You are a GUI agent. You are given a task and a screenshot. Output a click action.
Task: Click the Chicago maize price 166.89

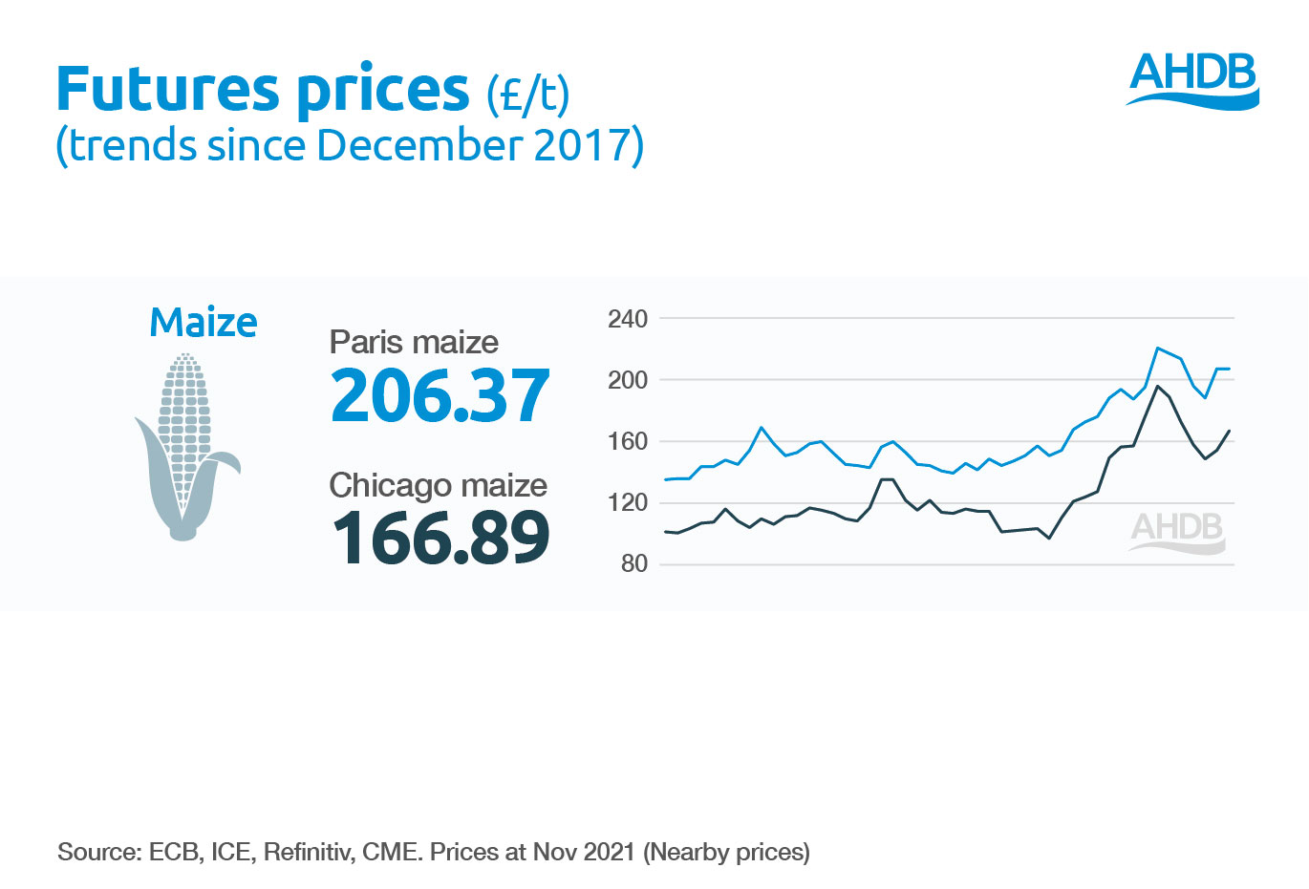click(440, 539)
